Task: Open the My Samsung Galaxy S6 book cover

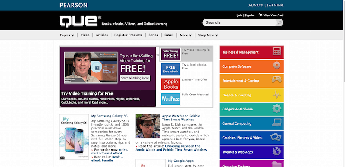Action: coord(74,137)
